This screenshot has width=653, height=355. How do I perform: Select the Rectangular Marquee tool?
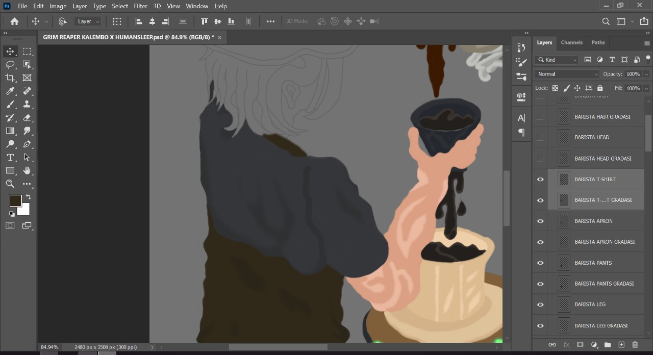click(27, 51)
